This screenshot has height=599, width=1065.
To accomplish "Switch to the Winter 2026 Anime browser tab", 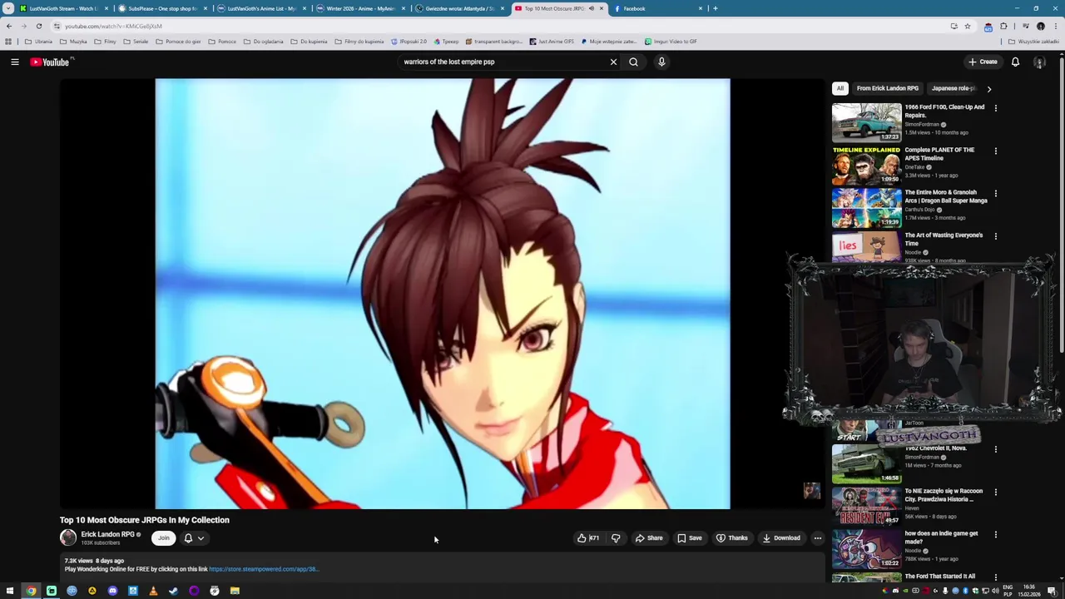I will pos(359,8).
